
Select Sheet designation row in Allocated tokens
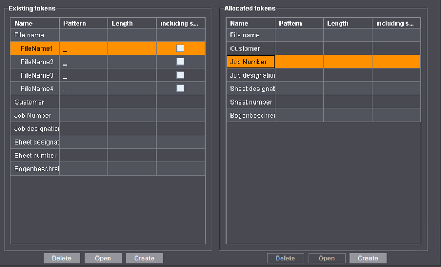tap(324, 89)
